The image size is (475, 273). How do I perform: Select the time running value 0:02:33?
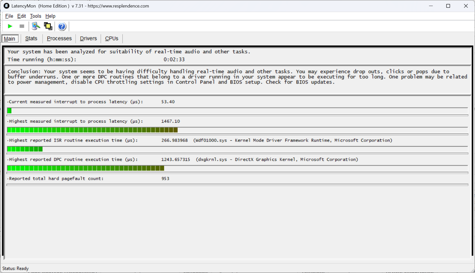coord(174,59)
